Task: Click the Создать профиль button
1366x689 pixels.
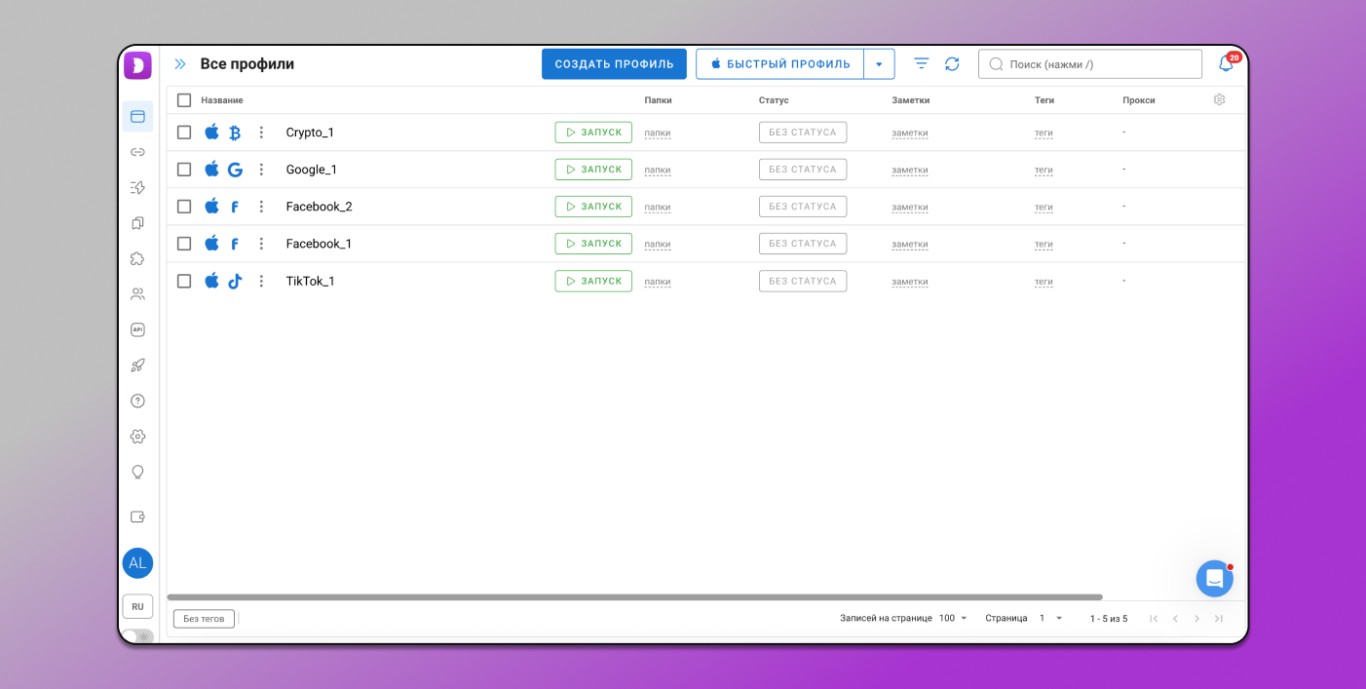Action: pyautogui.click(x=614, y=64)
